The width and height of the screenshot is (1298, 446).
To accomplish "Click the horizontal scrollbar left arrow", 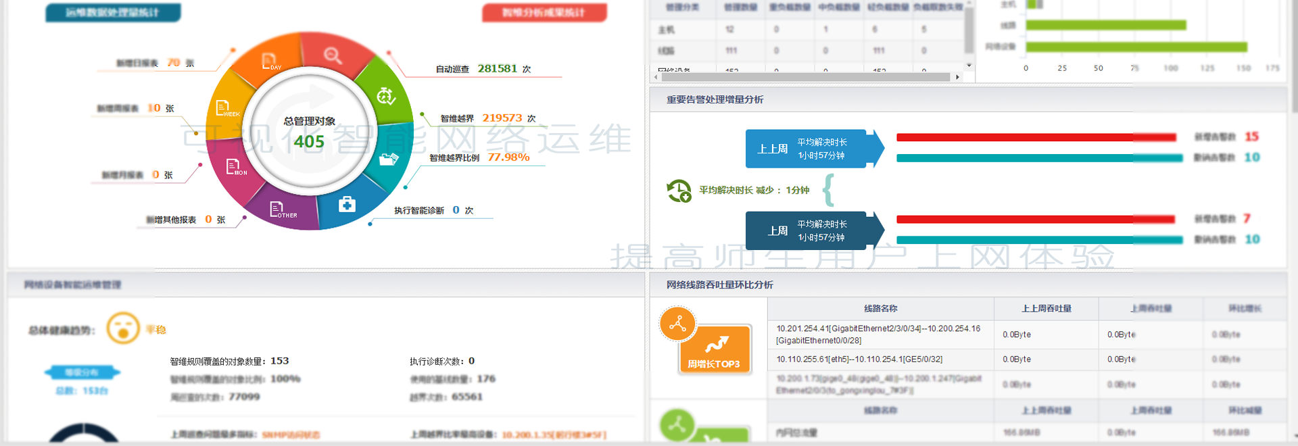I will (655, 77).
